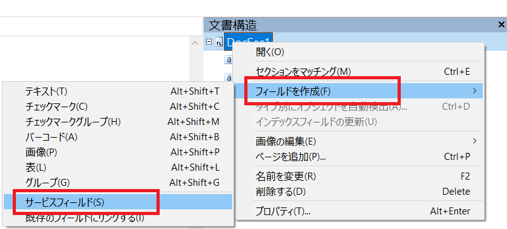Click 既存のフィールドにリンクする(I) option
Image resolution: width=507 pixels, height=229 pixels.
point(118,218)
